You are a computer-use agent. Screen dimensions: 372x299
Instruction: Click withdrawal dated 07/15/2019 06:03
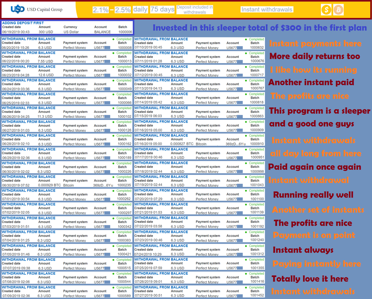tap(148, 116)
